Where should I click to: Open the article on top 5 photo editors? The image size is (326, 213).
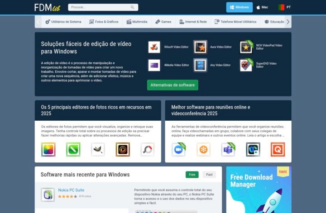pos(96,110)
